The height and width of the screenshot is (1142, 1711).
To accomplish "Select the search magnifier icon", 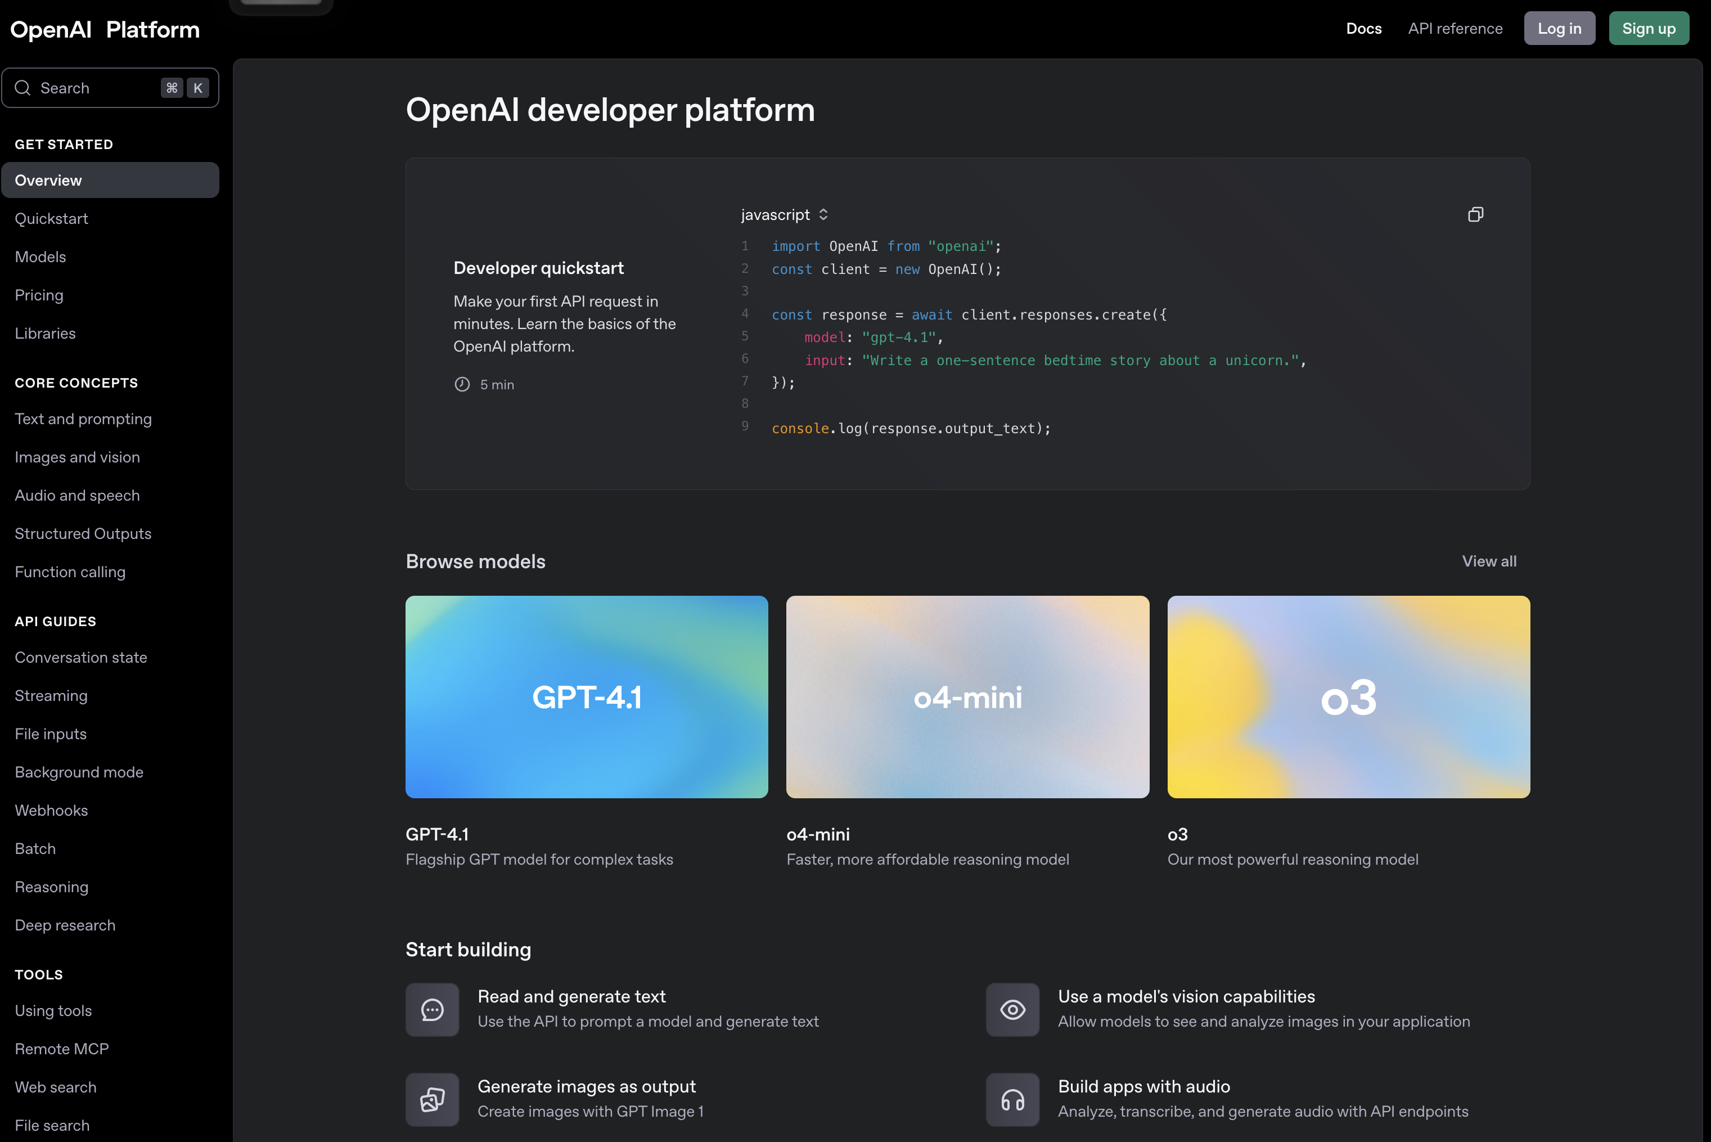I will 22,87.
